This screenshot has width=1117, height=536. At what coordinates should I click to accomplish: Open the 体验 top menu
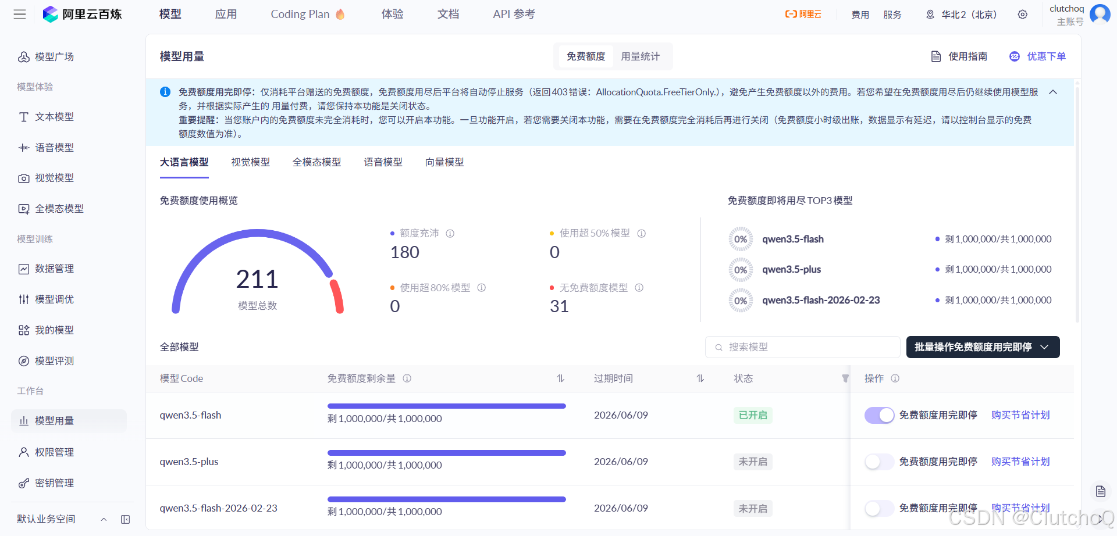pos(392,14)
